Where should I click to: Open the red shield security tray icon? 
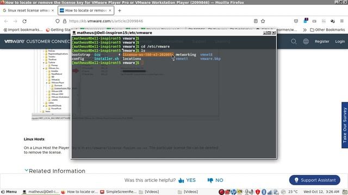coord(258,192)
